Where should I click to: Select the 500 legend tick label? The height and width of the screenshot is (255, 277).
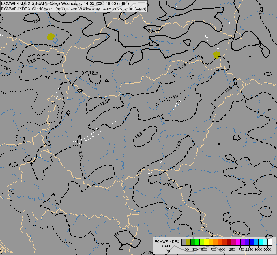coord(204,250)
